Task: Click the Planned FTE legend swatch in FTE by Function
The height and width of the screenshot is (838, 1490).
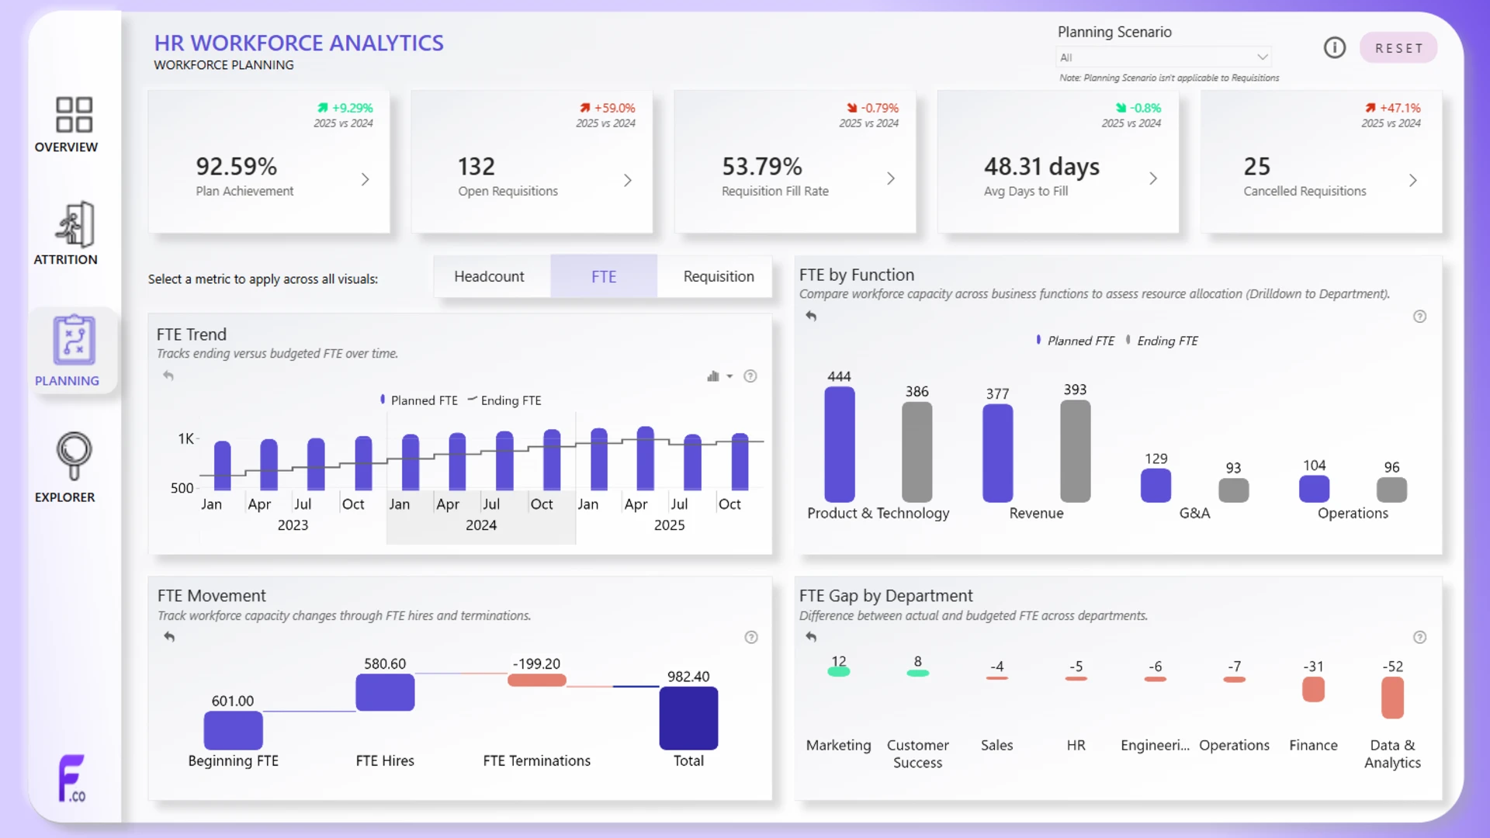Action: [x=1038, y=340]
